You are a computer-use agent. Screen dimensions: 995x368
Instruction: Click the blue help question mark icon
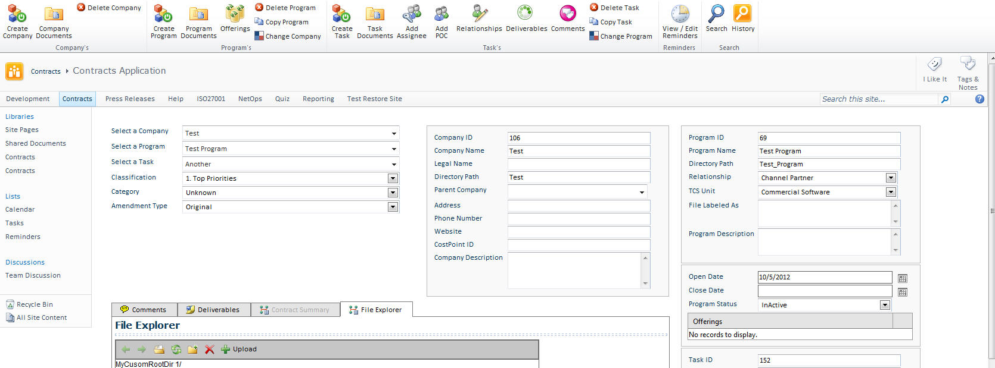click(x=980, y=99)
